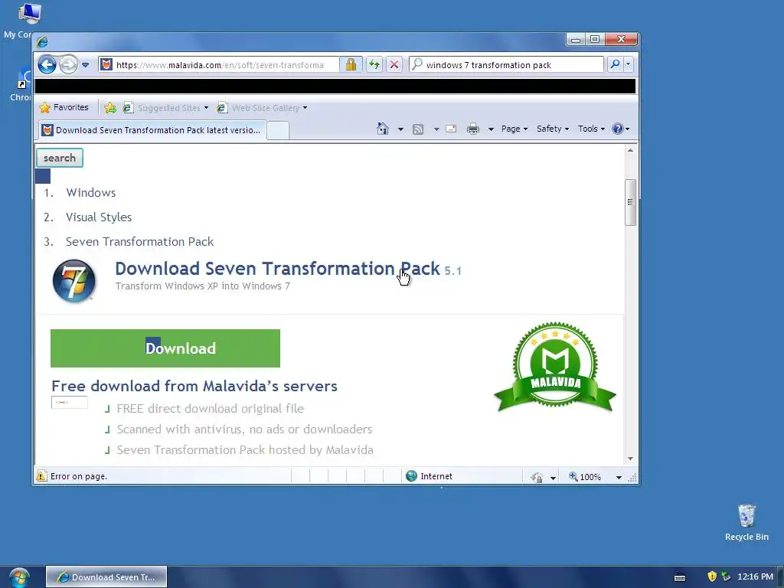
Task: Click the magnifier search button
Action: tap(616, 64)
